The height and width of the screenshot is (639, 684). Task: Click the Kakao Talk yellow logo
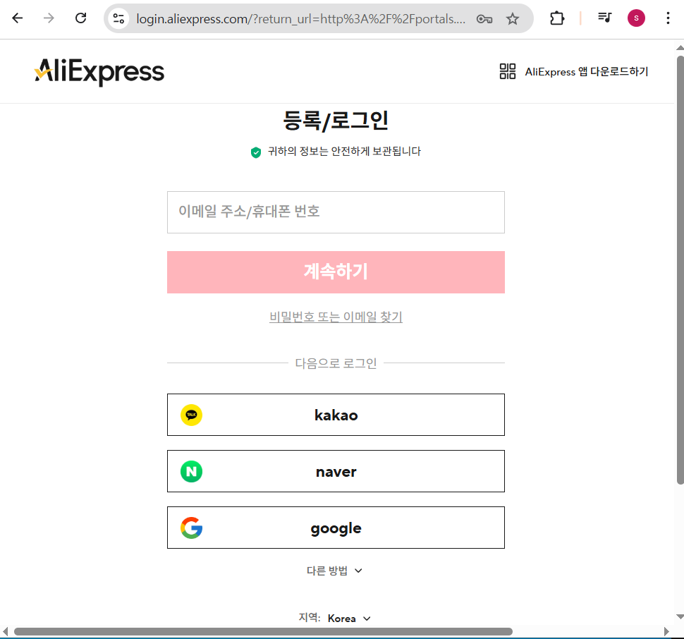tap(192, 415)
